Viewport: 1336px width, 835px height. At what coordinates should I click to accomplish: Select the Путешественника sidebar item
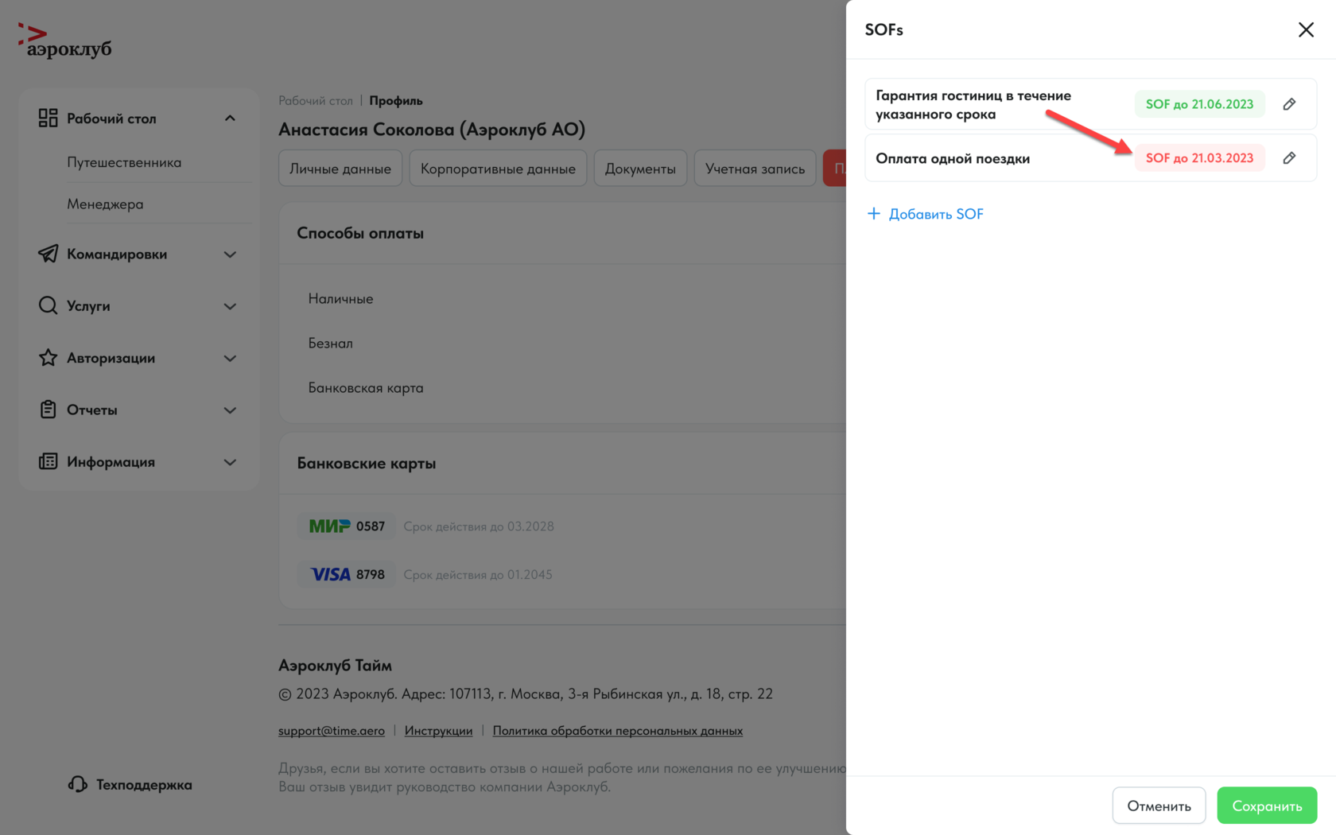coord(124,162)
